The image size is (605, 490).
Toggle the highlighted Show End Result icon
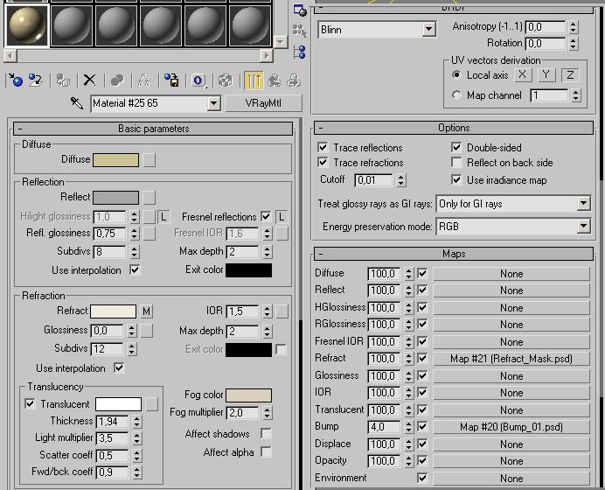tap(254, 80)
